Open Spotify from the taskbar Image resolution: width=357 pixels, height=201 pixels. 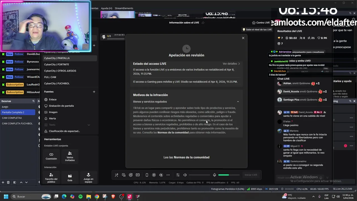tap(80, 197)
